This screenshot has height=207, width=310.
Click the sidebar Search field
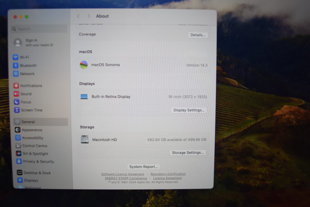39,29
